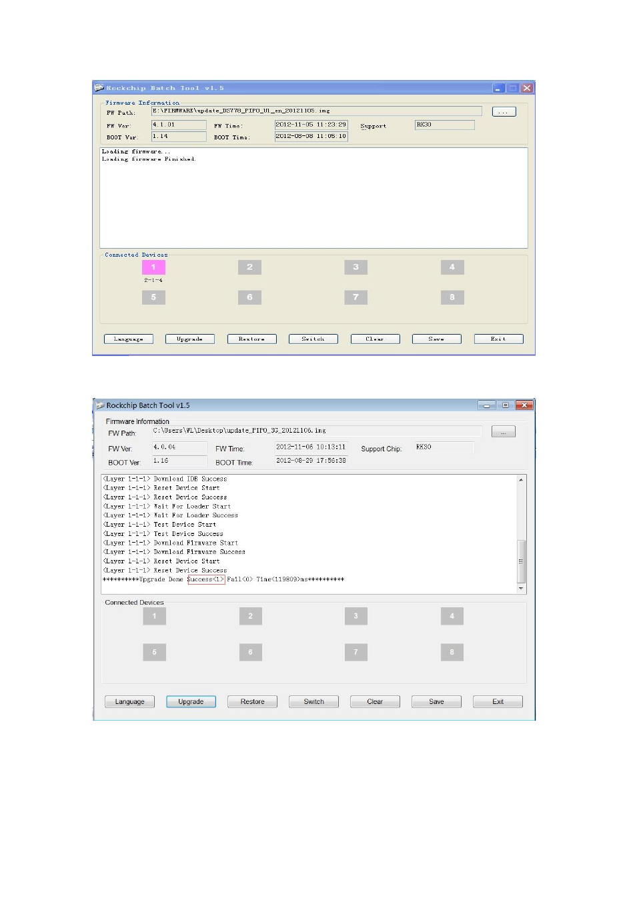Click Support Chip field in lower window
637x900 pixels.
click(x=444, y=447)
